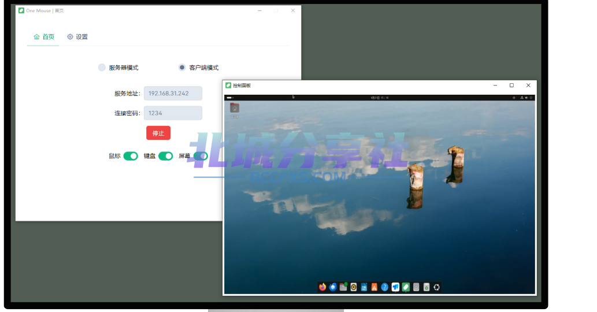Click the red 停止 stop button
The image size is (597, 312).
158,133
